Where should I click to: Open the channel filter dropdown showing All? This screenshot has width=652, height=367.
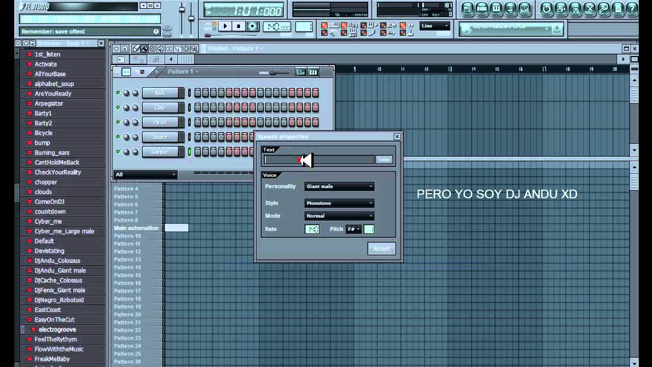[x=146, y=175]
